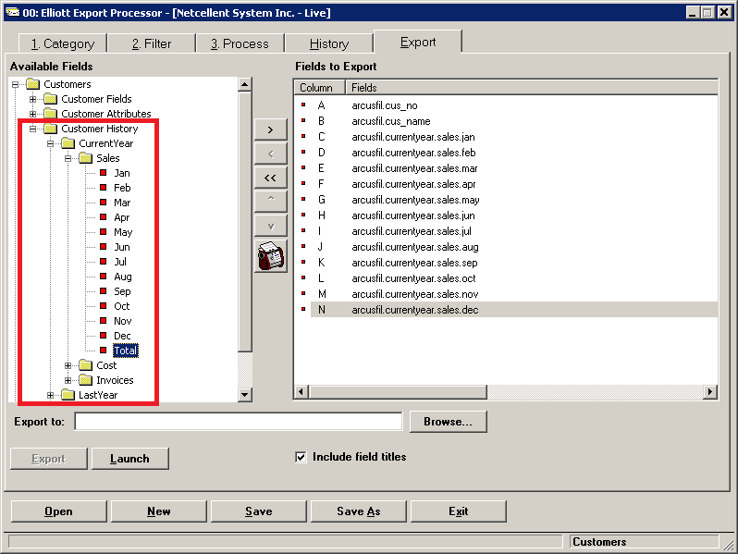738x554 pixels.
Task: Click the Available Fields vertical scroll thumb
Action: [x=245, y=222]
